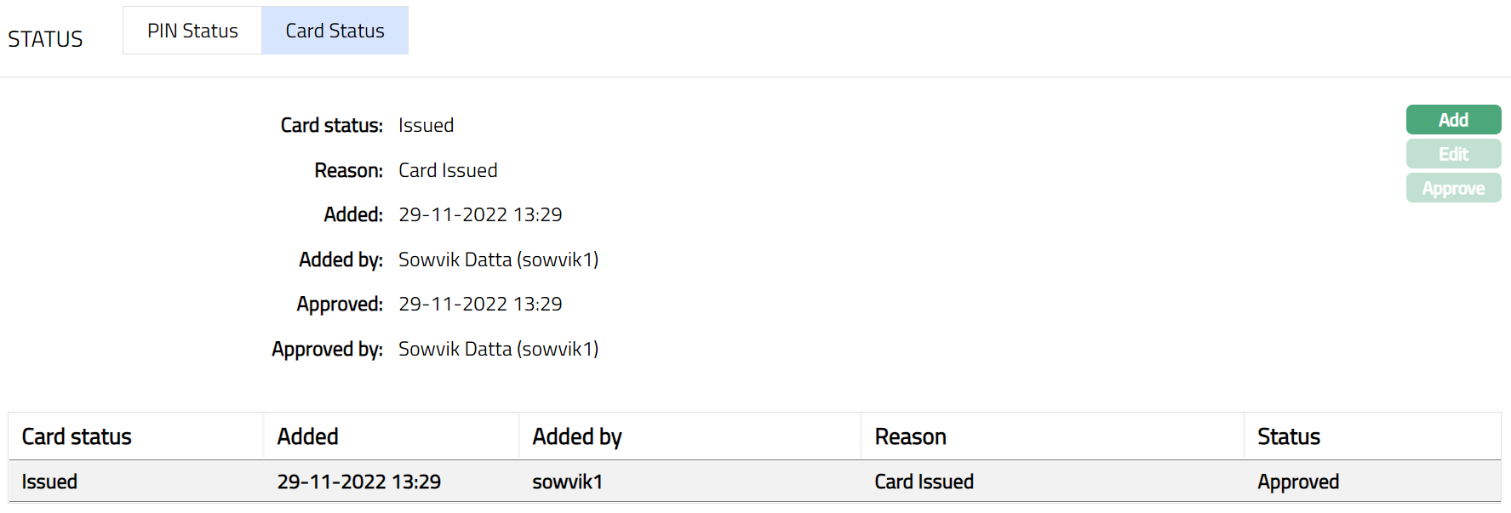1511x513 pixels.
Task: Click the Added column header
Action: 307,436
